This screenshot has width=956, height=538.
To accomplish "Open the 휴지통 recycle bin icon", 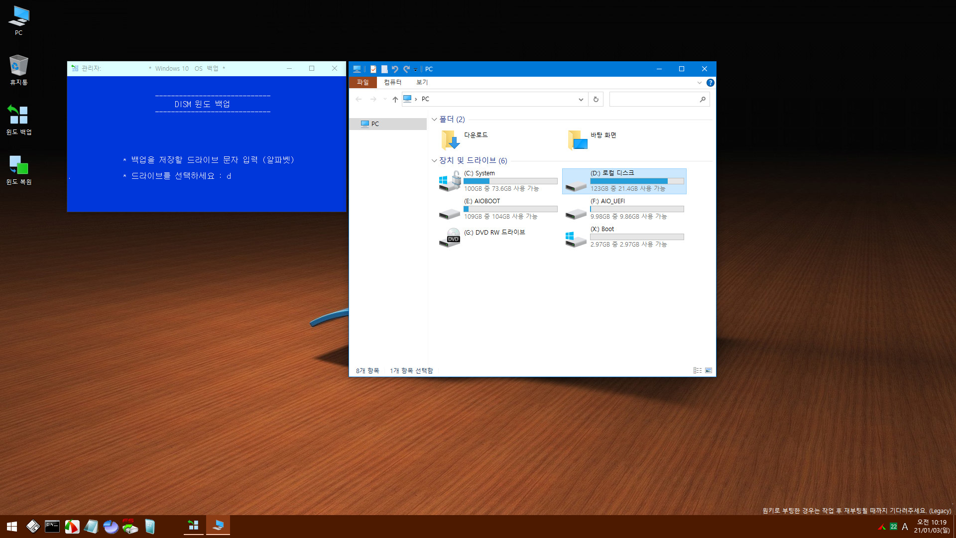I will coord(18,70).
